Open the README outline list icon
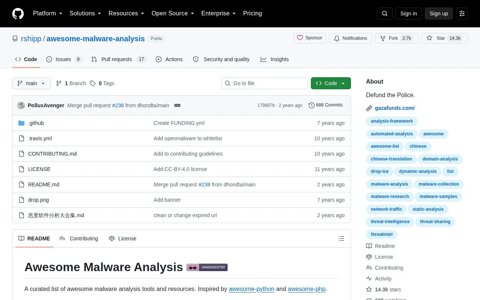The width and height of the screenshot is (480, 300). click(x=341, y=238)
